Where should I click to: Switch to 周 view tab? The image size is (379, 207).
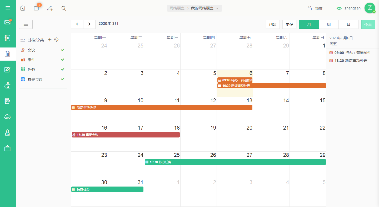point(329,24)
